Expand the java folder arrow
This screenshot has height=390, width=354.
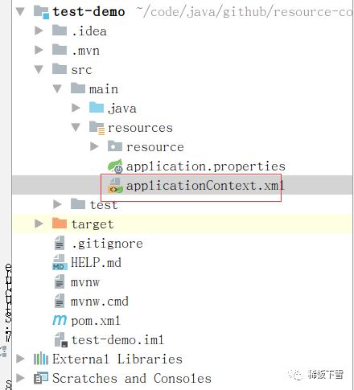tap(76, 108)
